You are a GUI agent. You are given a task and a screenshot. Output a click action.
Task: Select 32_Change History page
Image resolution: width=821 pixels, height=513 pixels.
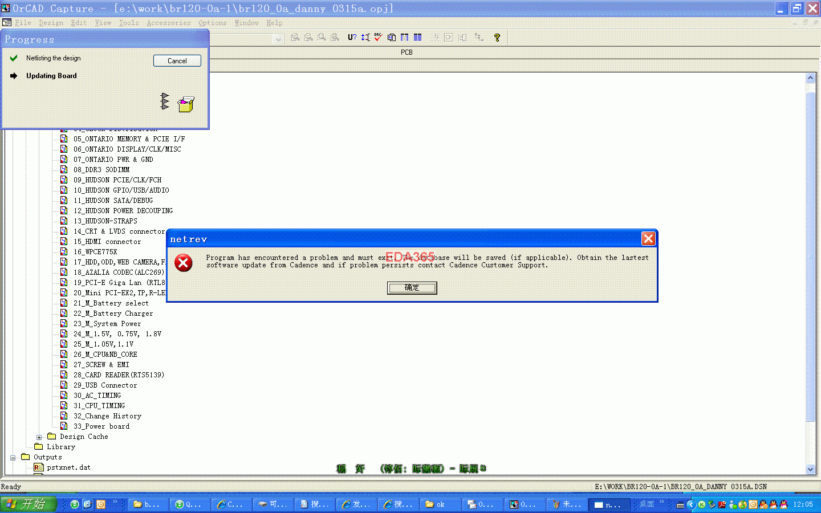107,416
